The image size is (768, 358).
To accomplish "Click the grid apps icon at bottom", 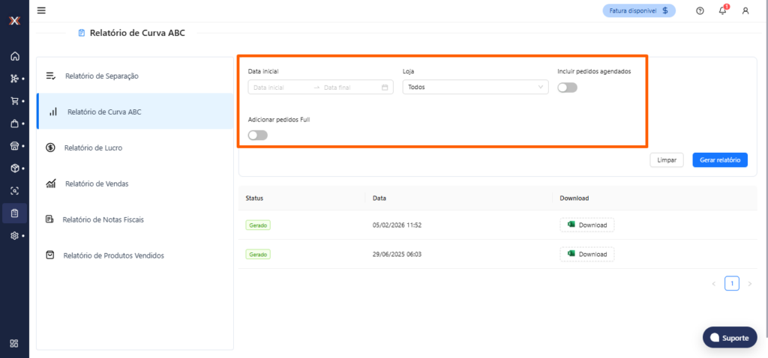I will pos(14,344).
